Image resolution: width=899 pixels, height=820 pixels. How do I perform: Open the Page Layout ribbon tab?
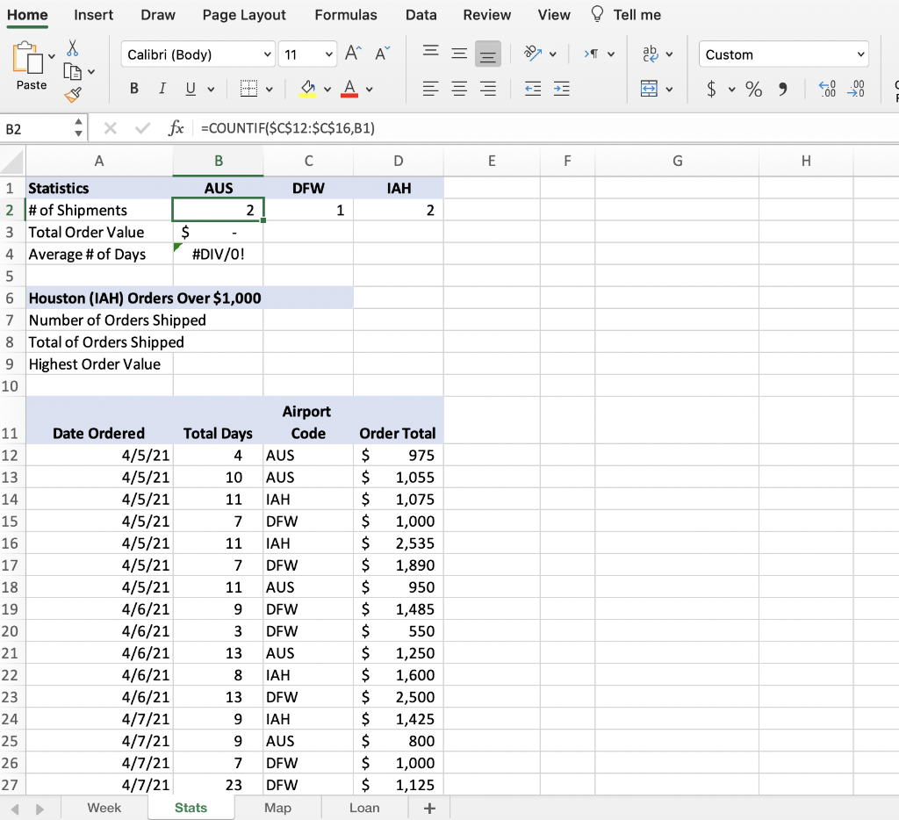click(x=244, y=15)
